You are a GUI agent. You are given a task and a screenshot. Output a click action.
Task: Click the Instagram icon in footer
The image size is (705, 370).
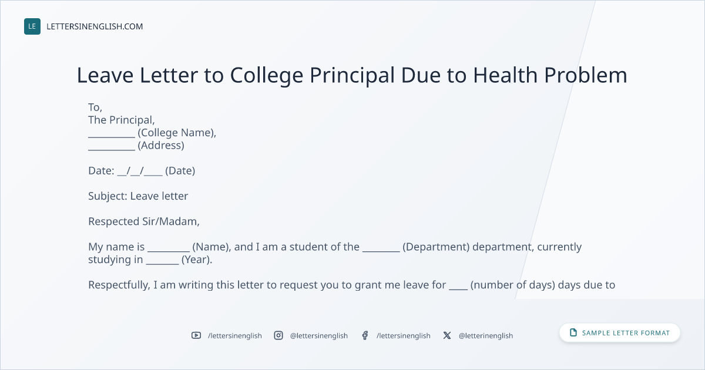point(278,335)
